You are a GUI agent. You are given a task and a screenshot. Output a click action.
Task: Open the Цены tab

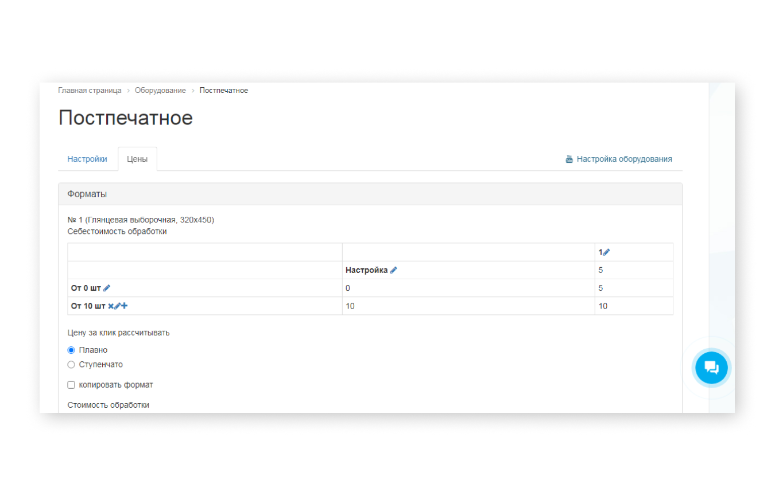(137, 159)
